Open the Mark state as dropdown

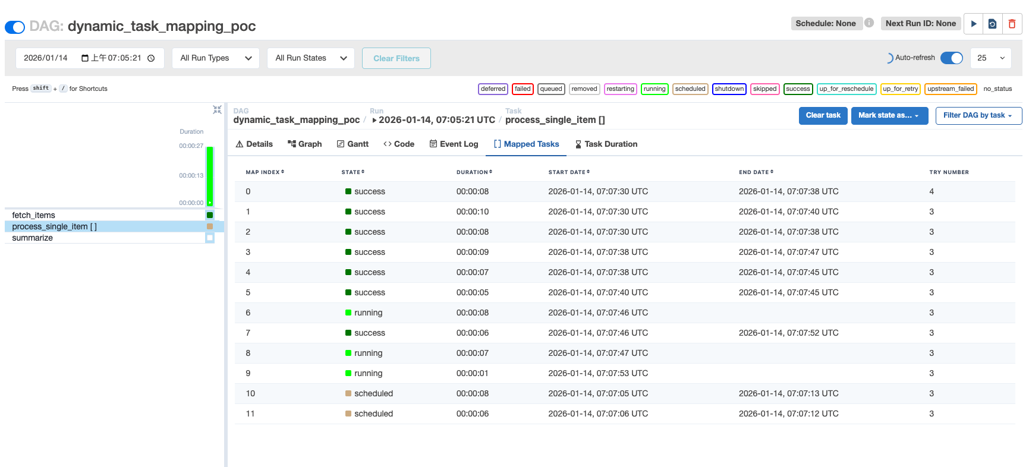point(889,115)
